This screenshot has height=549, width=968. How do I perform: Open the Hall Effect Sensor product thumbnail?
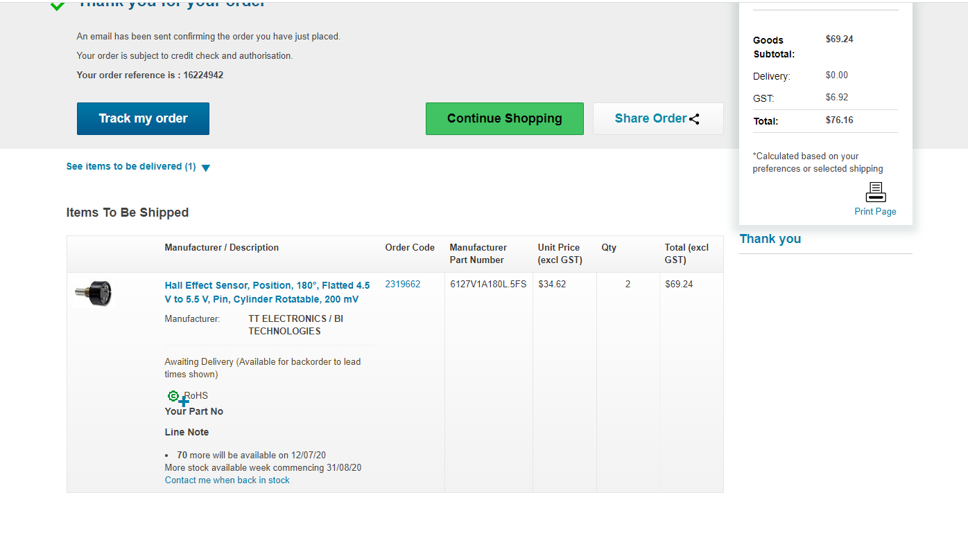coord(94,294)
